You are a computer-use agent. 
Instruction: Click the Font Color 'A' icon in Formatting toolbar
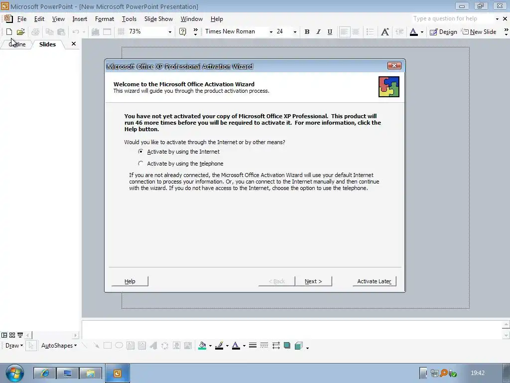point(414,31)
